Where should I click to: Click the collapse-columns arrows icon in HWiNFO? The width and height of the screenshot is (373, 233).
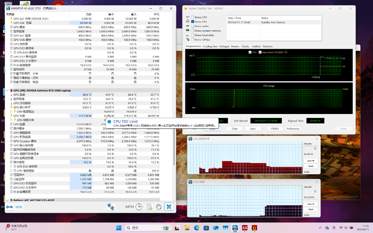coord(19,207)
